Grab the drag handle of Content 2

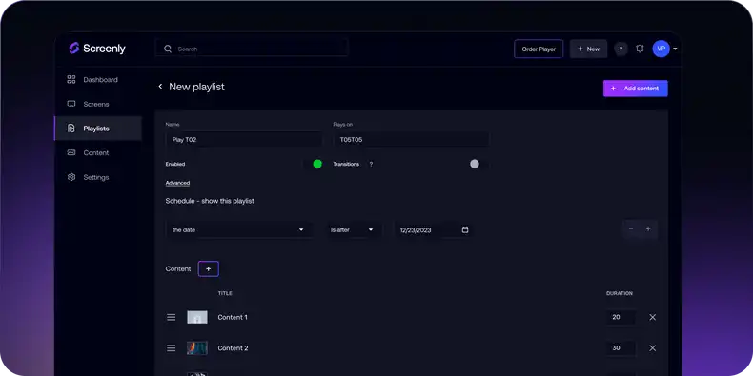pos(171,348)
